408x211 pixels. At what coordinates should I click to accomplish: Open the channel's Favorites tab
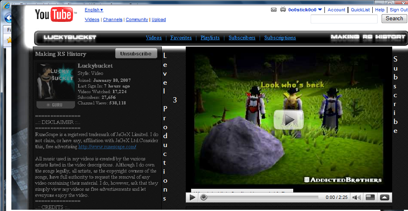click(x=181, y=38)
